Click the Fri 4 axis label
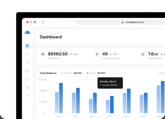The image size is (165, 119). coord(75,116)
